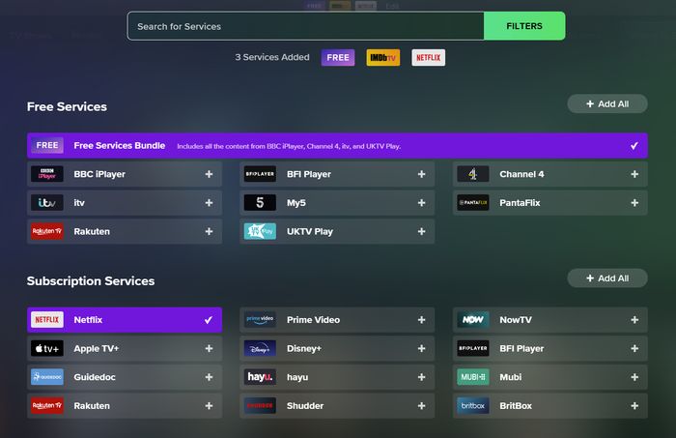The width and height of the screenshot is (676, 438).
Task: Click the Search for Services input field
Action: pyautogui.click(x=306, y=26)
